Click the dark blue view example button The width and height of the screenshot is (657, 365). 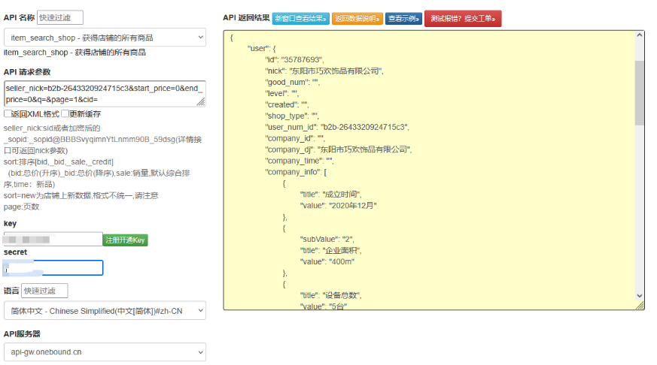(403, 18)
